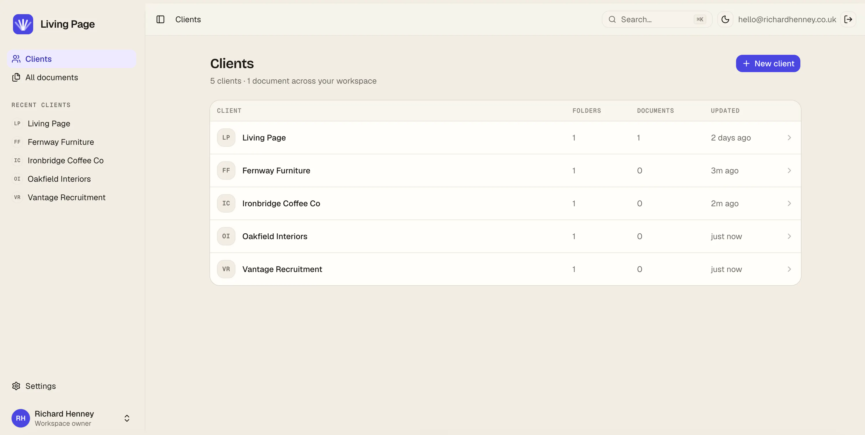Open the Ironbridge Coffee Co row chevron
The image size is (865, 435).
[x=789, y=203]
